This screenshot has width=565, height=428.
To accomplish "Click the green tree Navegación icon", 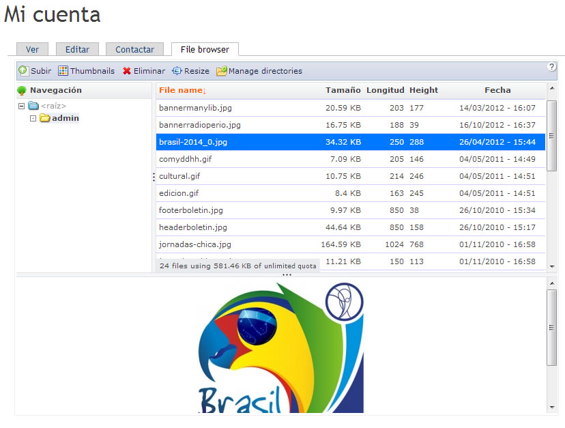I will click(22, 91).
